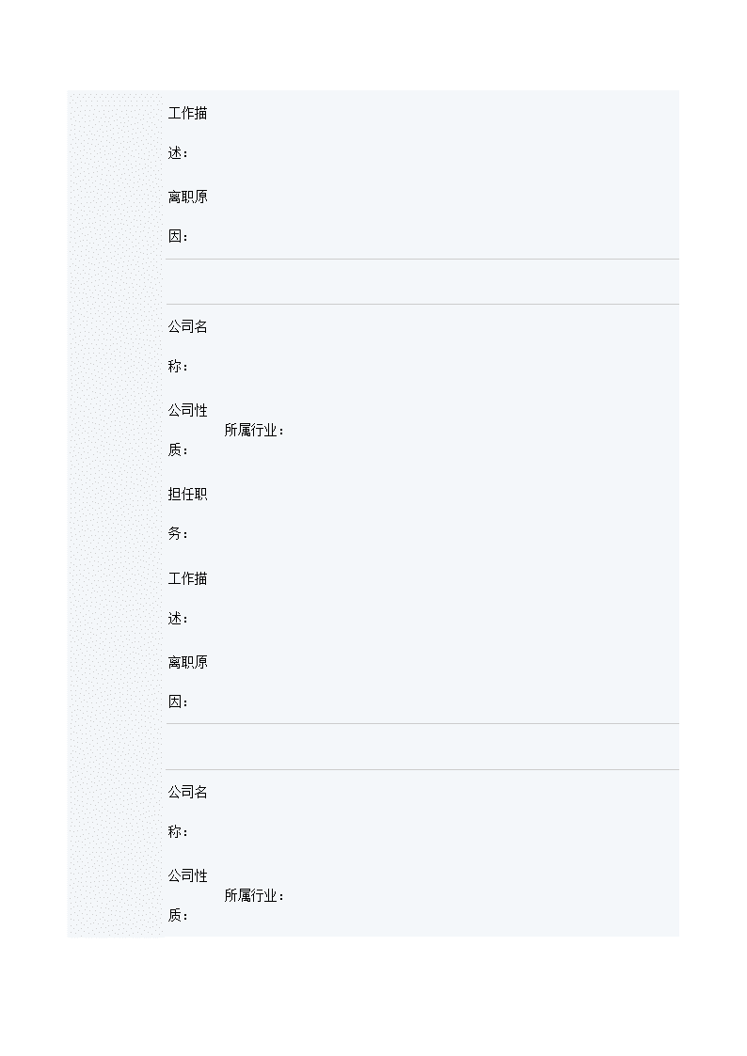Viewport: 747px width, 1056px height.
Task: Click the empty separator row above last 公司名称
Action: 422,747
